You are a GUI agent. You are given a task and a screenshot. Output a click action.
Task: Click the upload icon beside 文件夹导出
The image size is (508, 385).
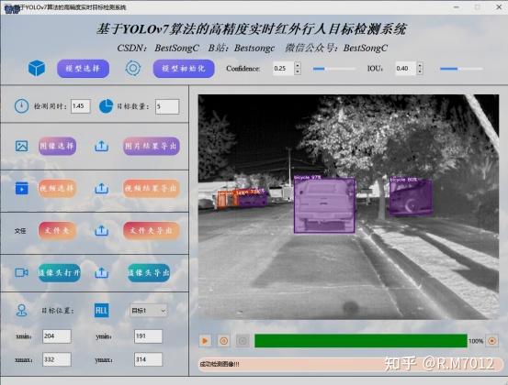pos(101,230)
